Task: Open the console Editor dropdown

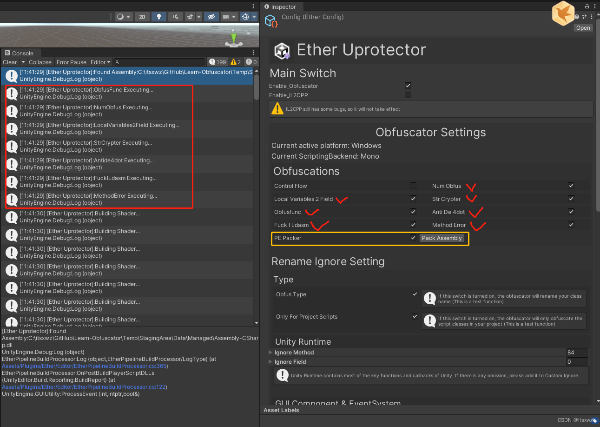Action: [101, 62]
